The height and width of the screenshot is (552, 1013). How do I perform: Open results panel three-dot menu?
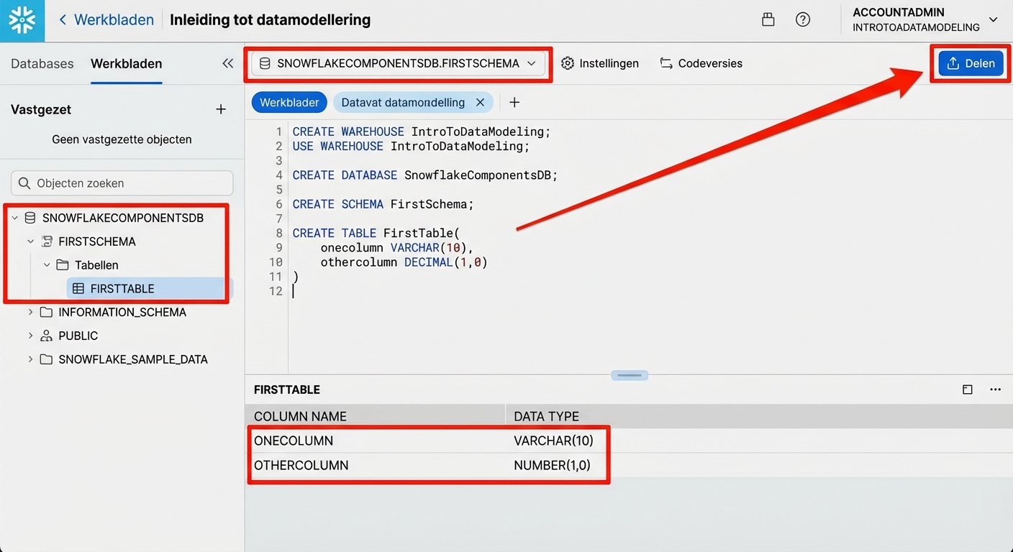click(x=995, y=390)
